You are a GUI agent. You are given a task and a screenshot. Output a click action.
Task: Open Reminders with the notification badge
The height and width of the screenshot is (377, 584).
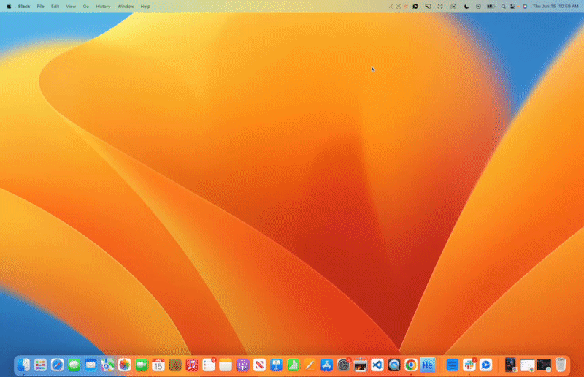[209, 365]
